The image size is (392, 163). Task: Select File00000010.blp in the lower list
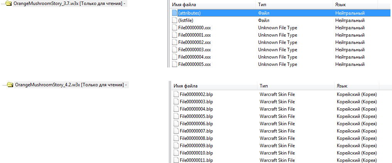[x=196, y=153]
